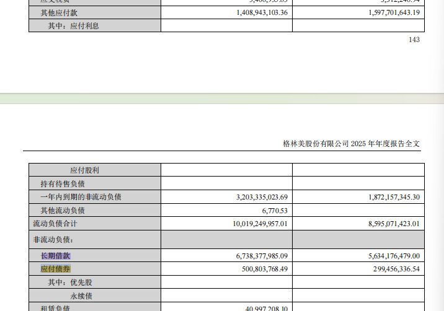Image resolution: width=444 pixels, height=311 pixels.
Task: Click the page number 143
Action: pos(414,40)
